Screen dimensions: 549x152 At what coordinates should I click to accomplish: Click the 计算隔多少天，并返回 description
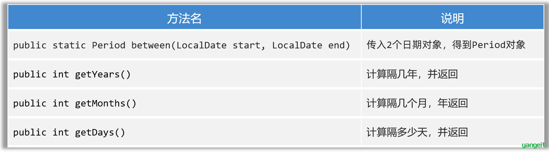417,132
